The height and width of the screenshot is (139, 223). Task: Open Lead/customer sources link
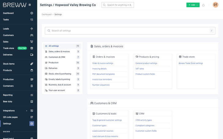point(103,131)
